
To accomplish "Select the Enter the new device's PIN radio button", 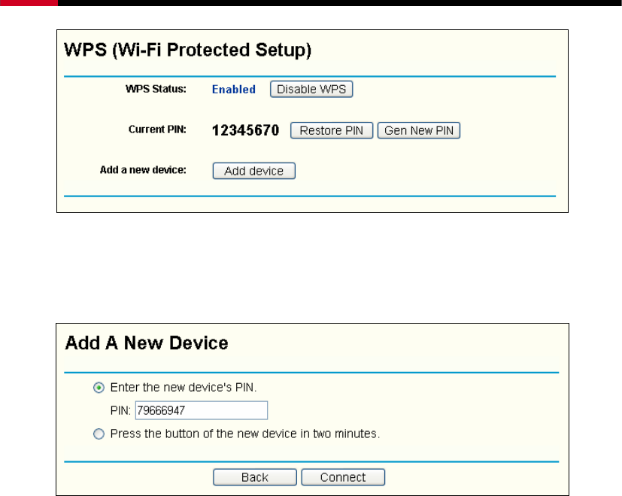I will [99, 388].
